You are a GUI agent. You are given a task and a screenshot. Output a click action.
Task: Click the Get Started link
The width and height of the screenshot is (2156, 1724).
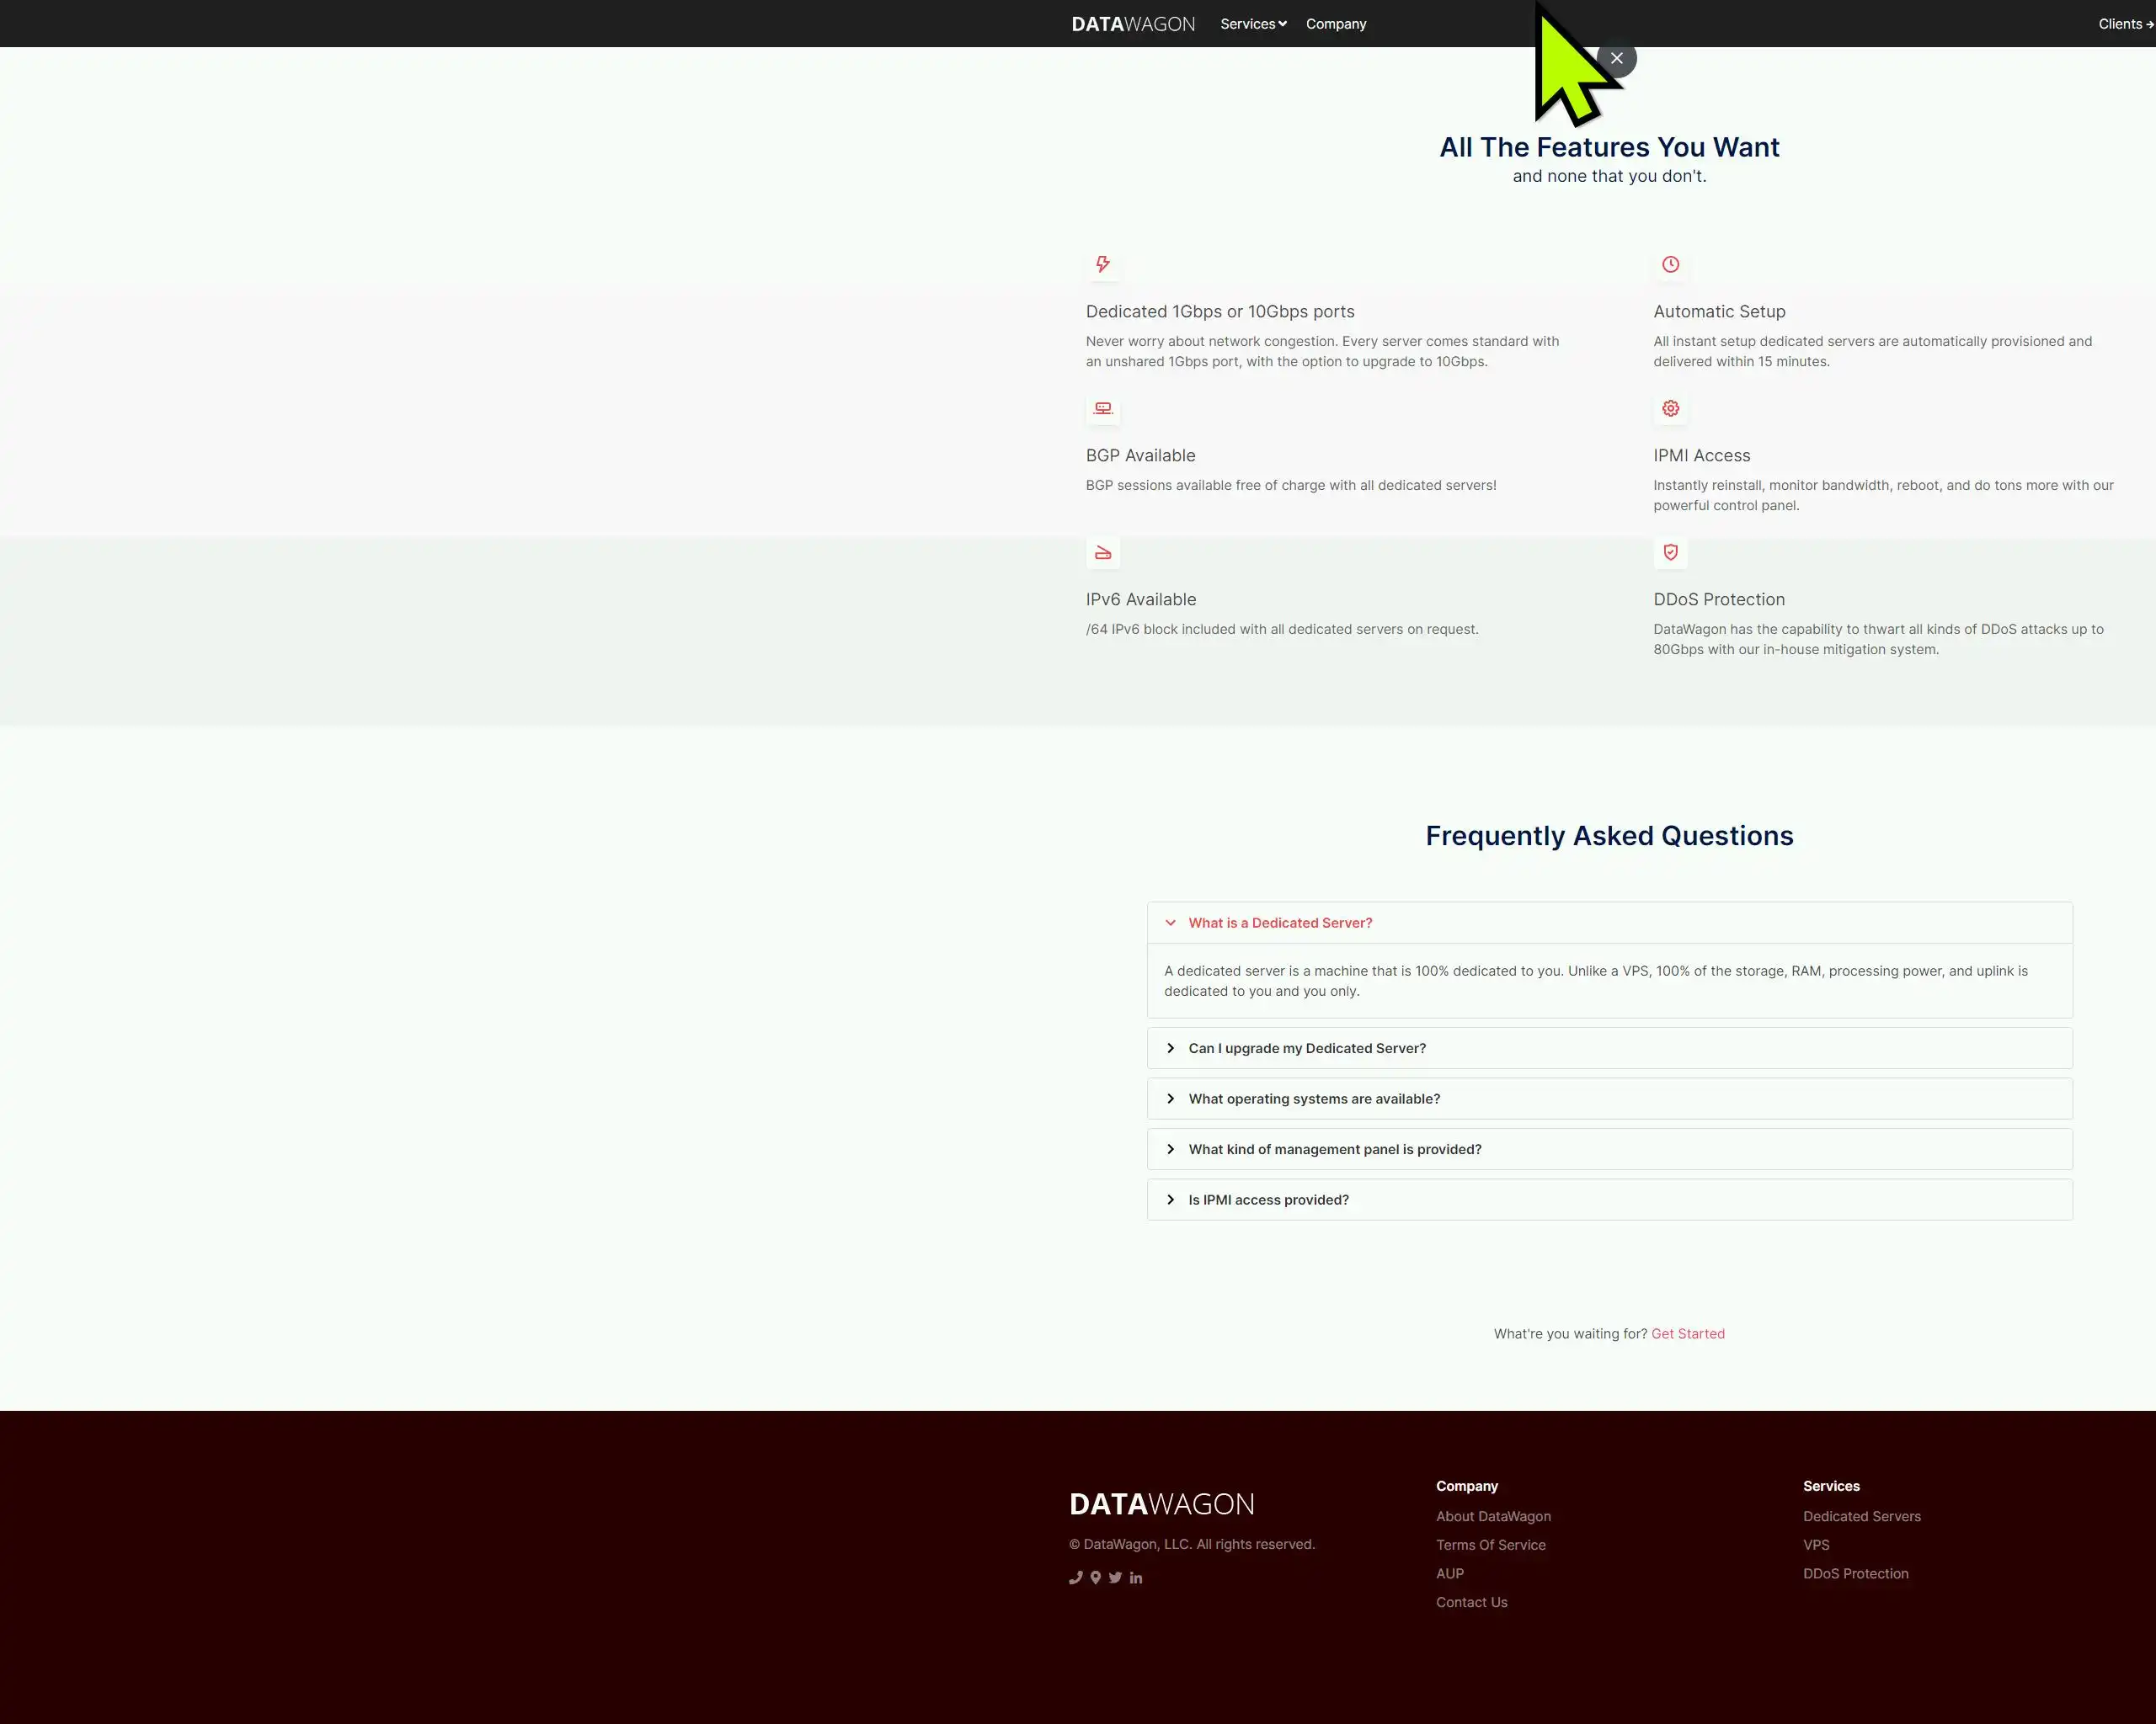click(x=1687, y=1334)
